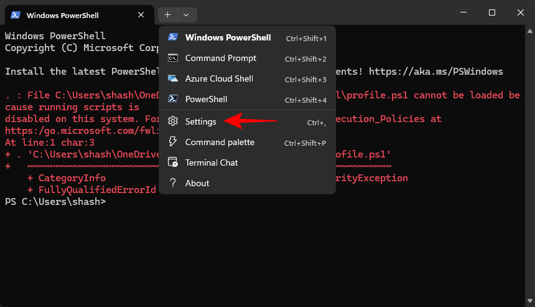Click the Command Prompt icon in the menu
Image resolution: width=535 pixels, height=307 pixels.
coord(174,58)
